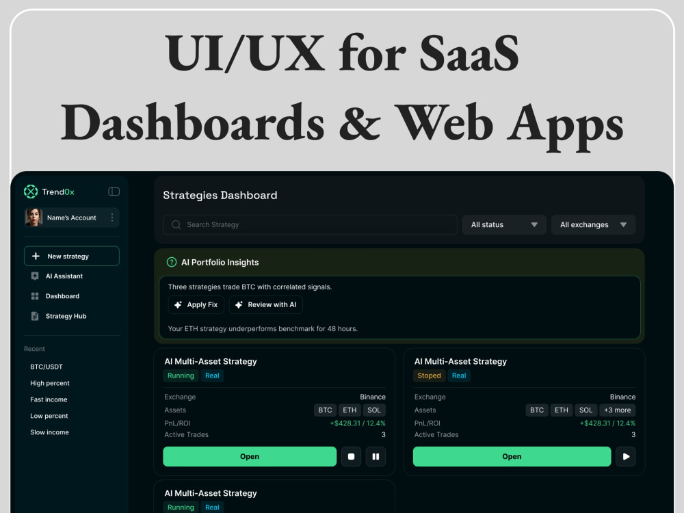Expand the All status dropdown

point(504,224)
